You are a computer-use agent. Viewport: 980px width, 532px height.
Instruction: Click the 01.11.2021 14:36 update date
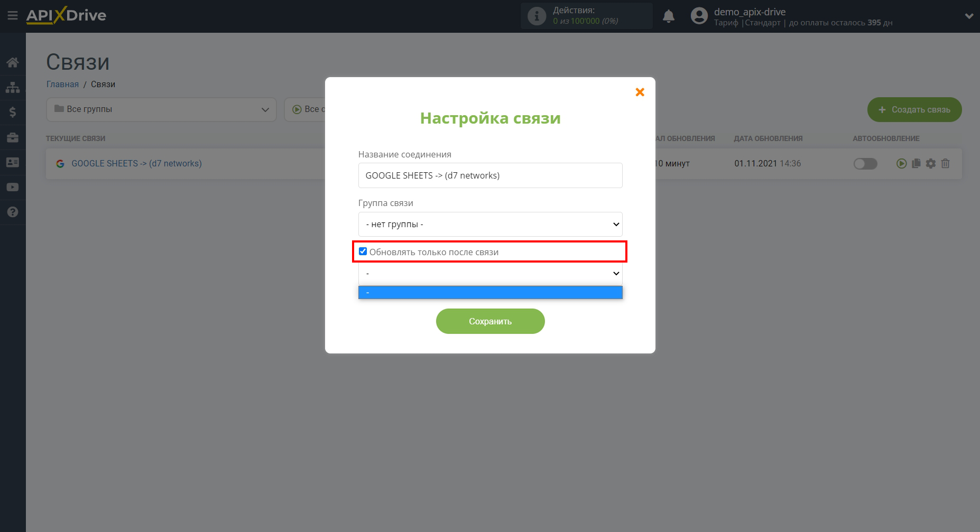pos(768,163)
